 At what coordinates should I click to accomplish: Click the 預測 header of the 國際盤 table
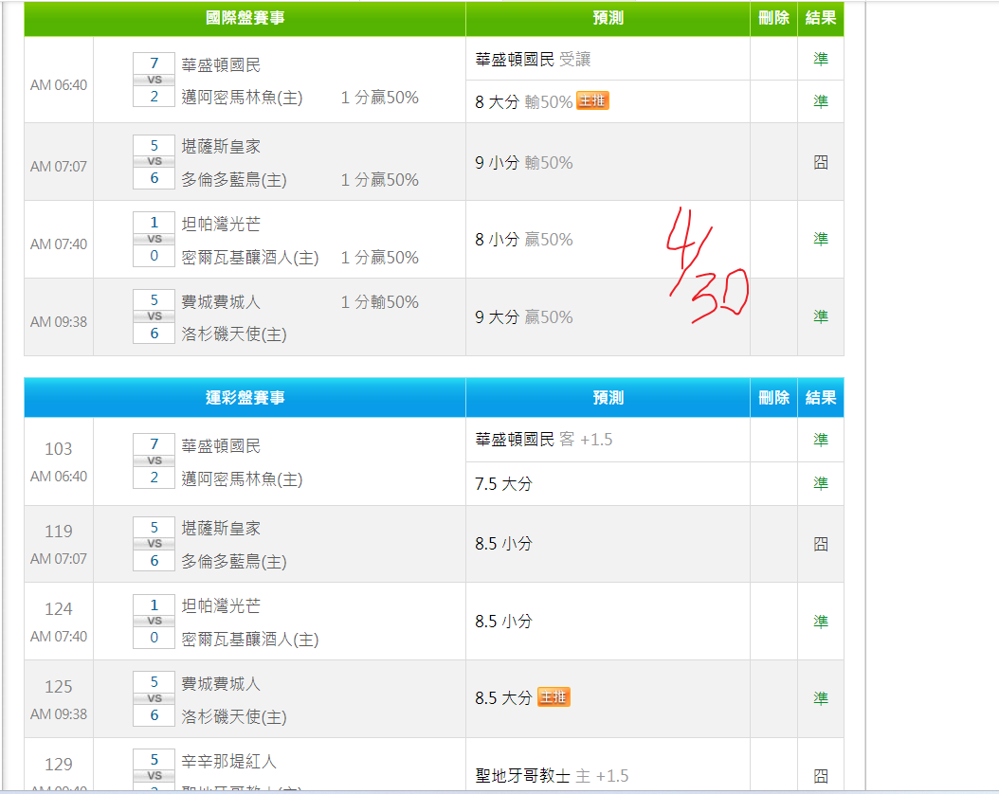[x=608, y=18]
